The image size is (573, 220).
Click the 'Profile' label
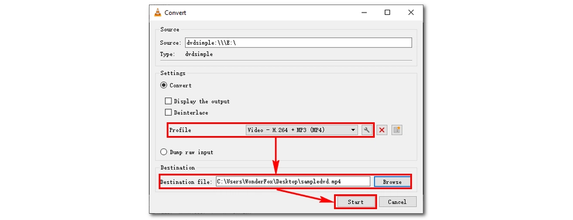coord(180,130)
